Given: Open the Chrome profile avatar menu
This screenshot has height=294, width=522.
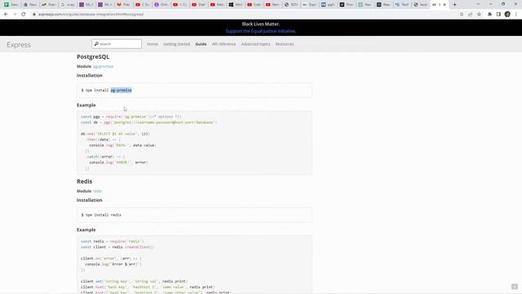Looking at the screenshot, I should click(507, 15).
